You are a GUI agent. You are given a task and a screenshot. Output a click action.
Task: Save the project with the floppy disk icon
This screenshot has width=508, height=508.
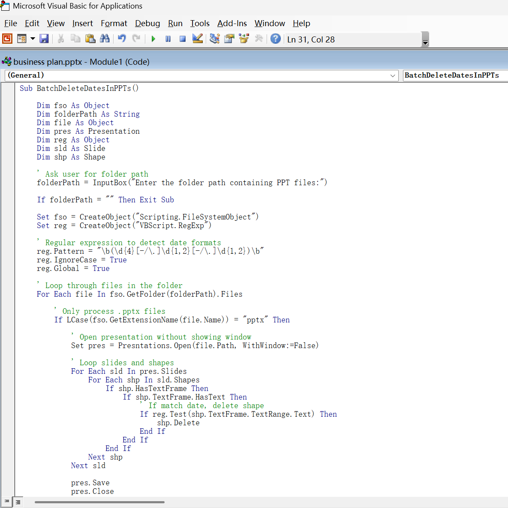(x=44, y=39)
